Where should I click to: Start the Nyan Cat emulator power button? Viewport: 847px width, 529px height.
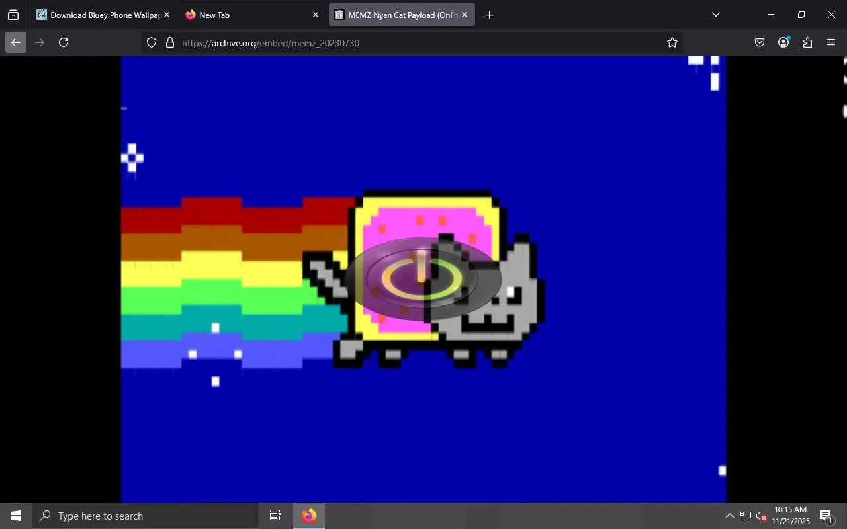422,278
